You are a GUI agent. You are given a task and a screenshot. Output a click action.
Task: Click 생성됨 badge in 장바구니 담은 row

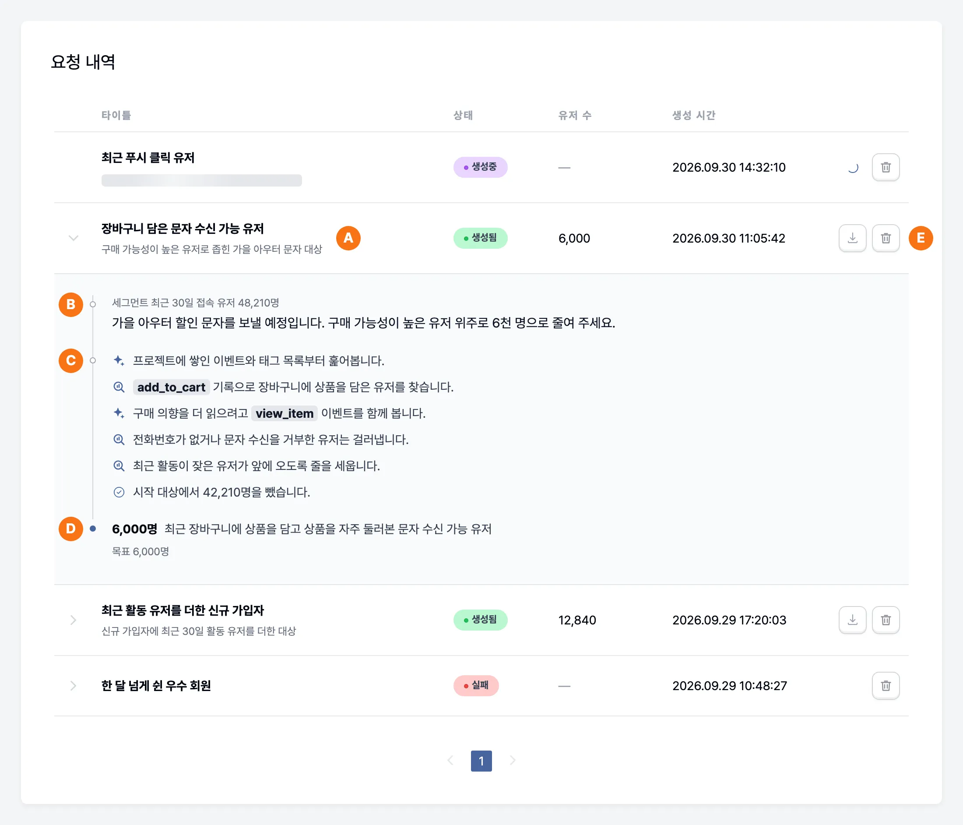(480, 238)
